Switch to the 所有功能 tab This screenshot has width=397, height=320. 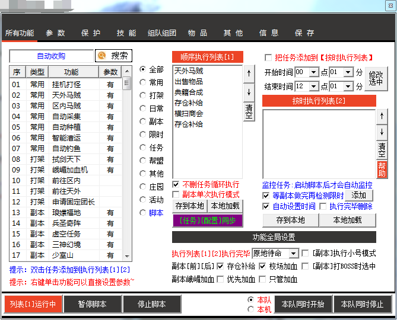click(20, 33)
